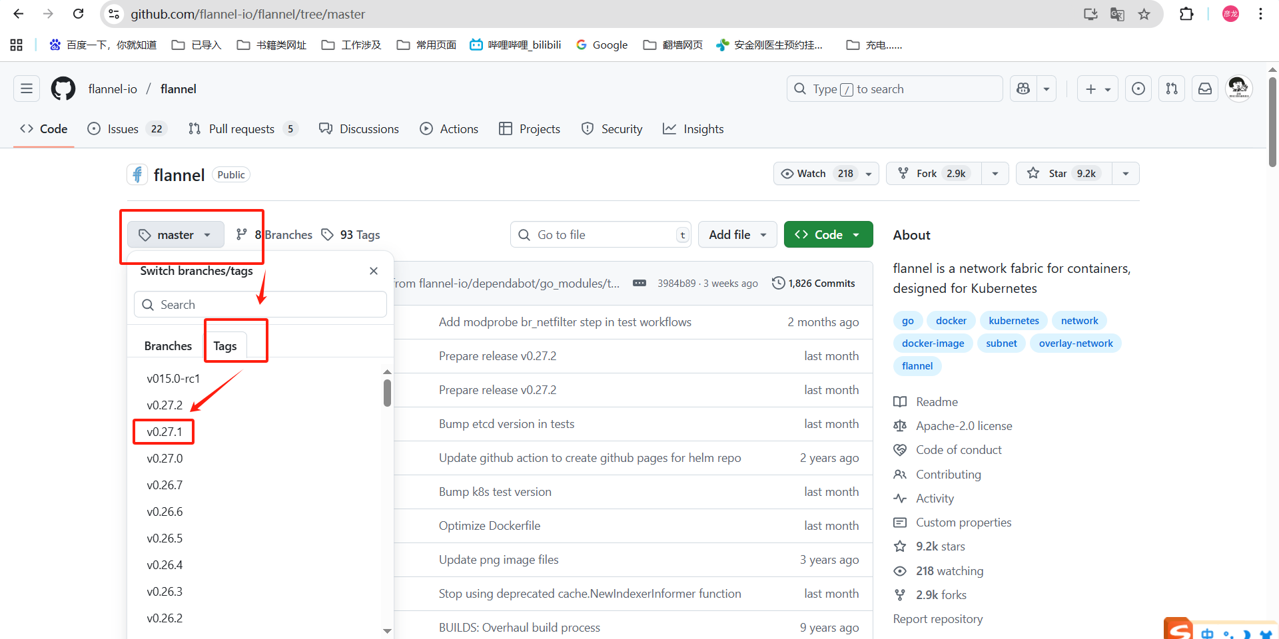Click the install app icon in address bar
Image resolution: width=1279 pixels, height=639 pixels.
coord(1090,14)
